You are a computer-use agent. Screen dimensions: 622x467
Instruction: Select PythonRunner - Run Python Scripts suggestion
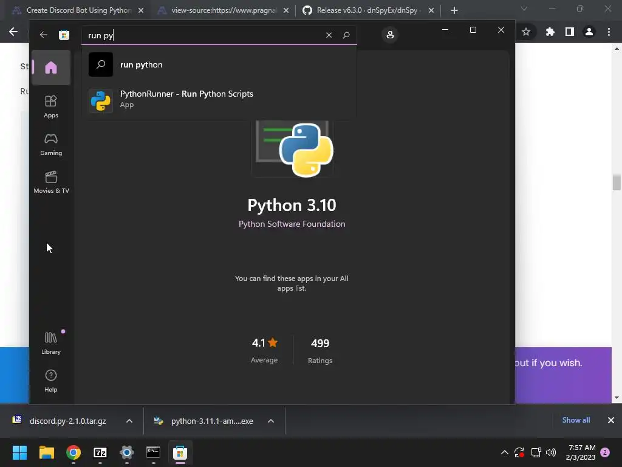[219, 99]
